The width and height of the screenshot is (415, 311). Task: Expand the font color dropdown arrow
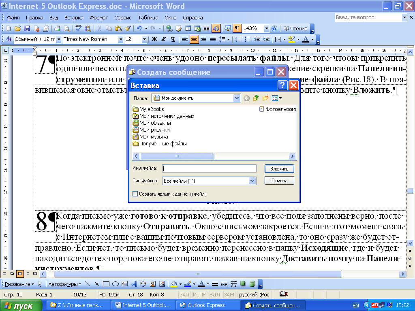(312, 39)
